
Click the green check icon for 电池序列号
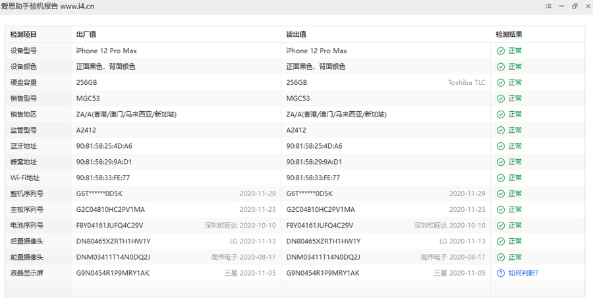pyautogui.click(x=501, y=226)
